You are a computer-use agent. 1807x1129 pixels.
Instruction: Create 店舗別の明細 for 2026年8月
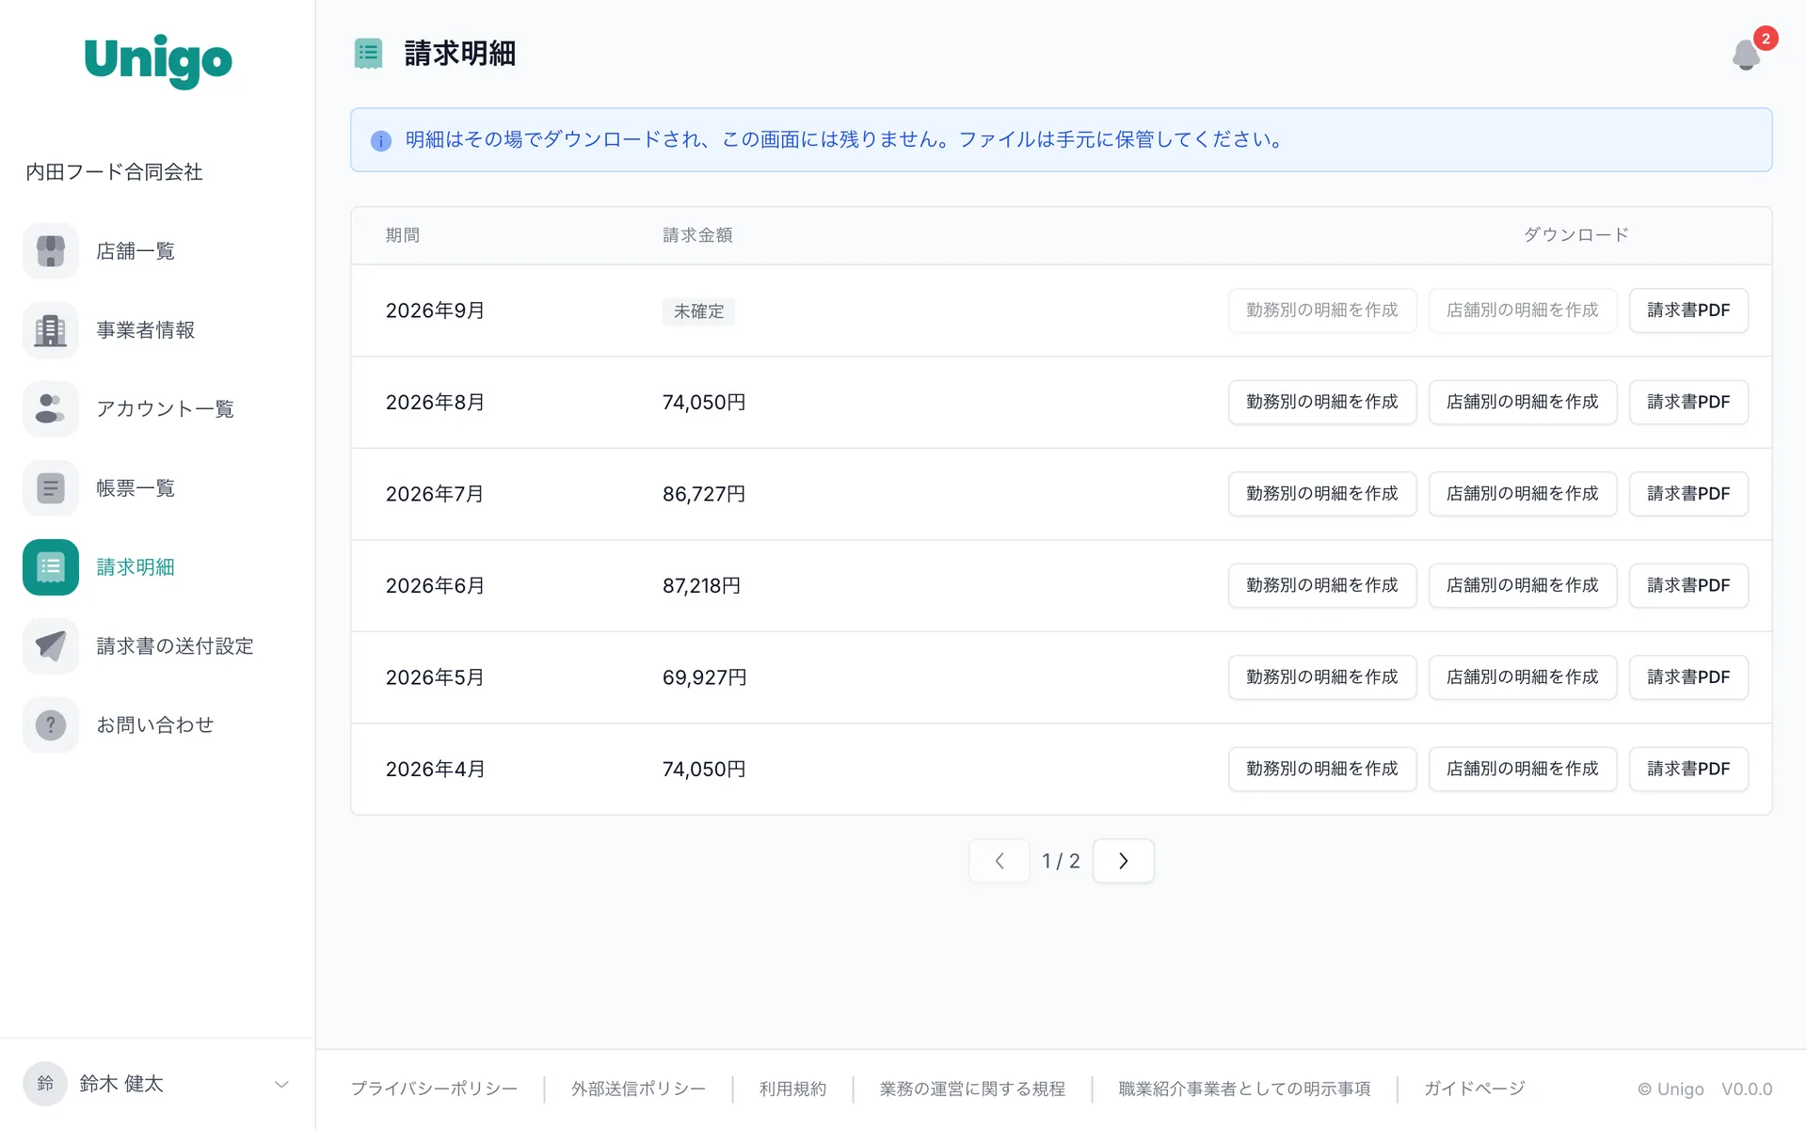coord(1523,402)
